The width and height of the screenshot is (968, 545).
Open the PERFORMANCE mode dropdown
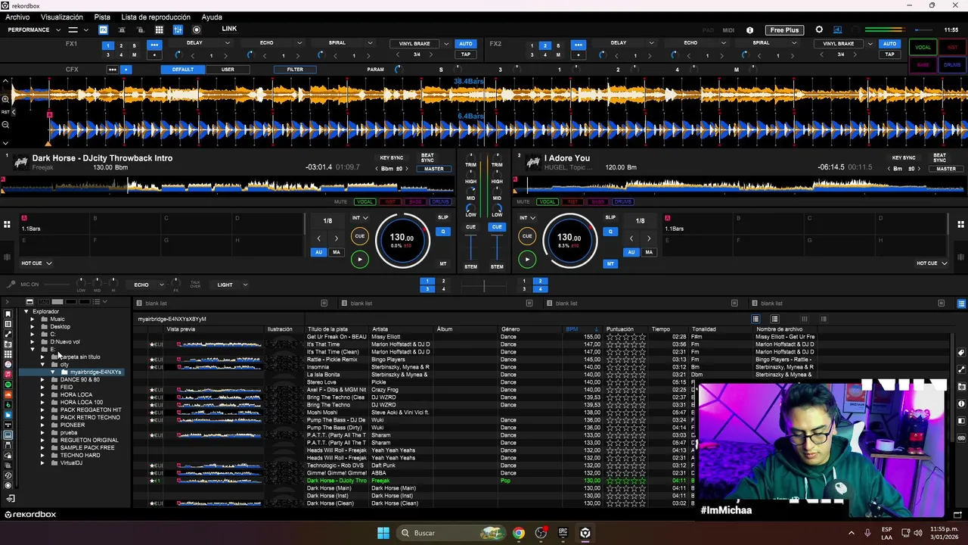tap(34, 30)
